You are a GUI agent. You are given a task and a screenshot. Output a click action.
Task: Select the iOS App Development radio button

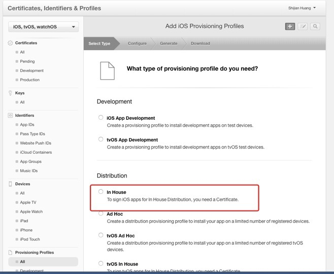click(101, 118)
